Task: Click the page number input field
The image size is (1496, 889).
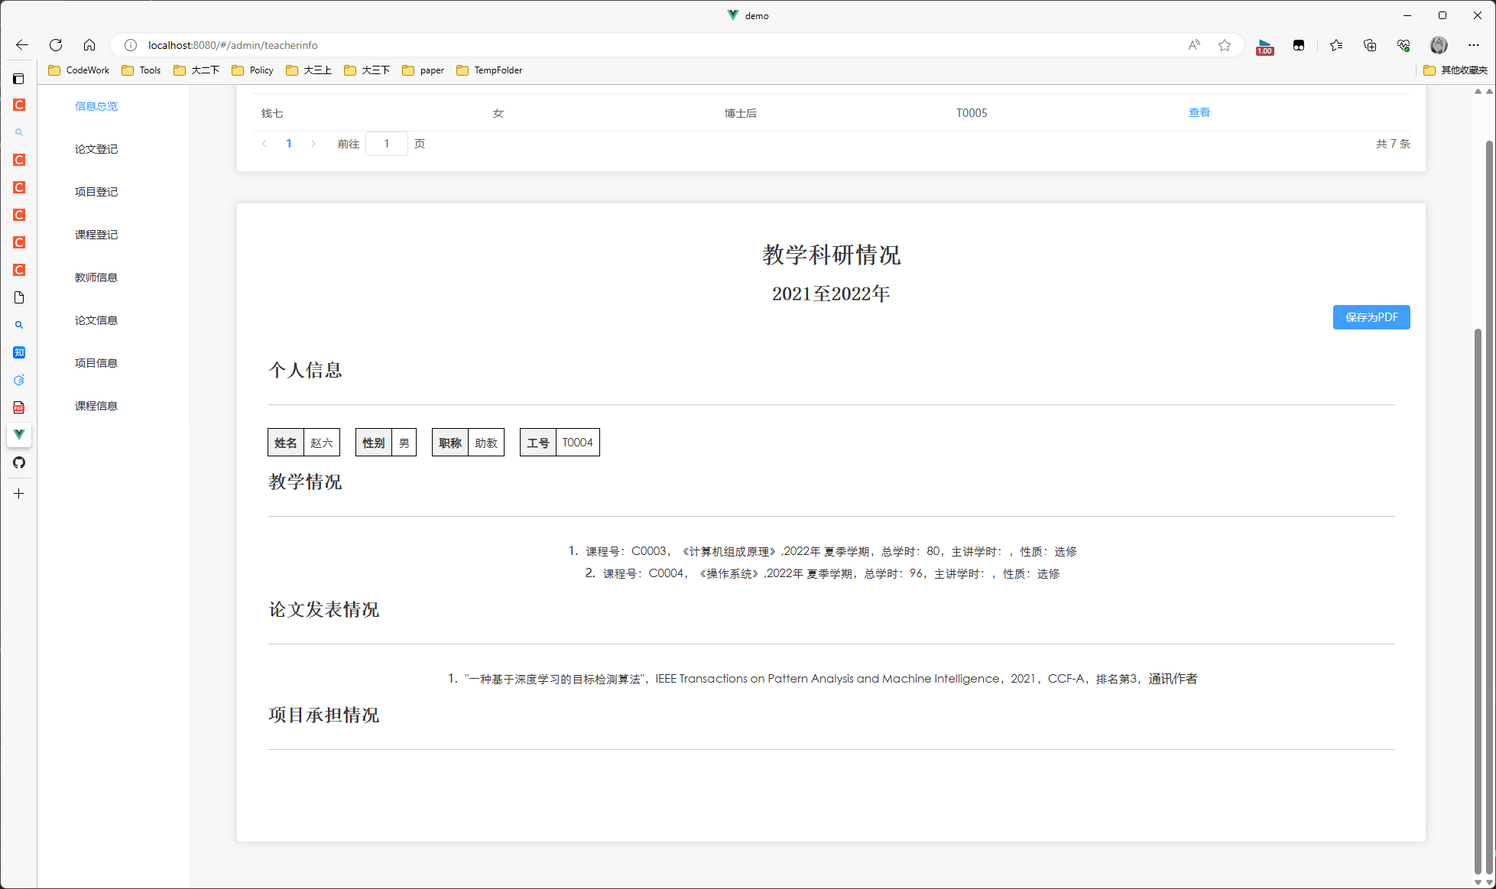Action: (x=387, y=143)
